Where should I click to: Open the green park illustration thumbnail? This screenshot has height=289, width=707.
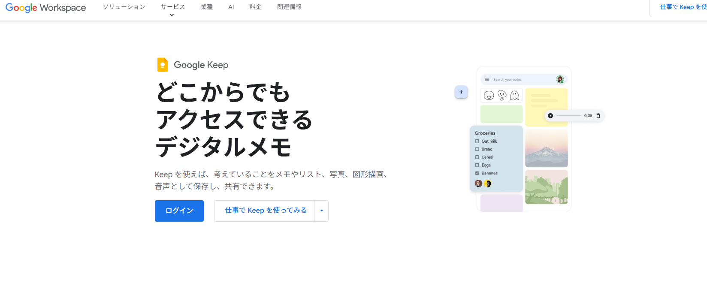coord(547,187)
